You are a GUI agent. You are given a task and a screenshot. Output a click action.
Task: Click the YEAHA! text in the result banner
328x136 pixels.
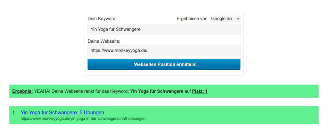[x=42, y=91]
